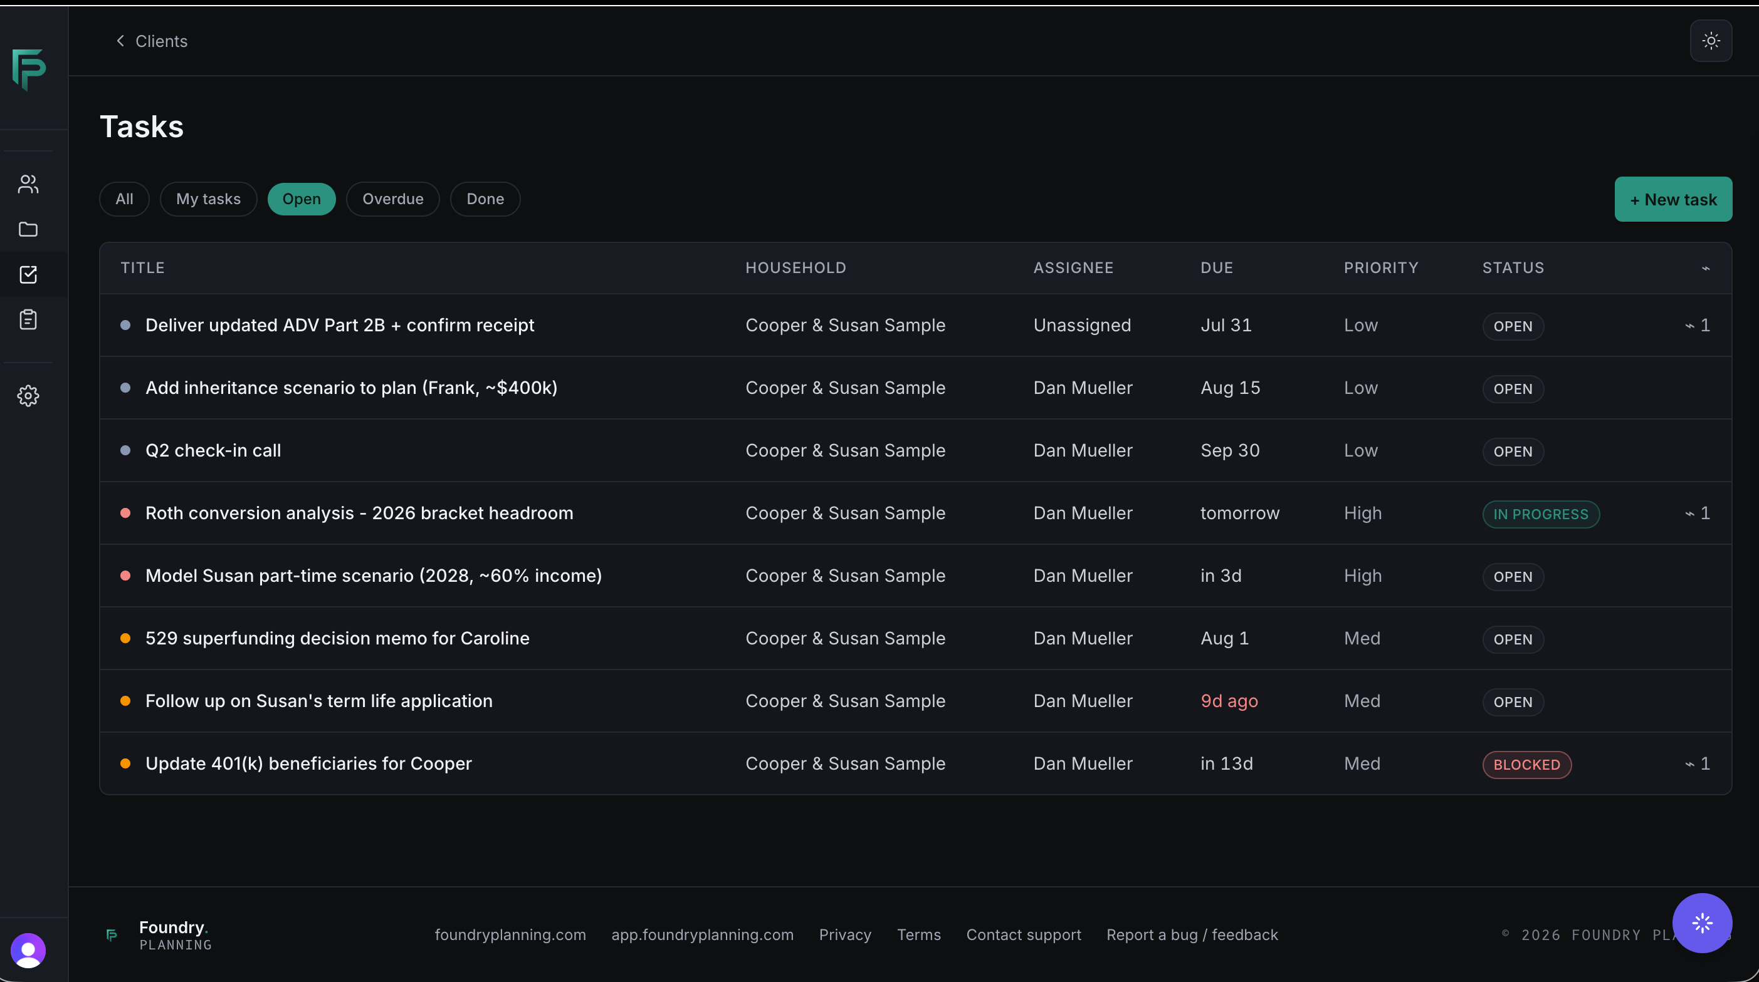Open the user avatar profile icon

[x=28, y=950]
